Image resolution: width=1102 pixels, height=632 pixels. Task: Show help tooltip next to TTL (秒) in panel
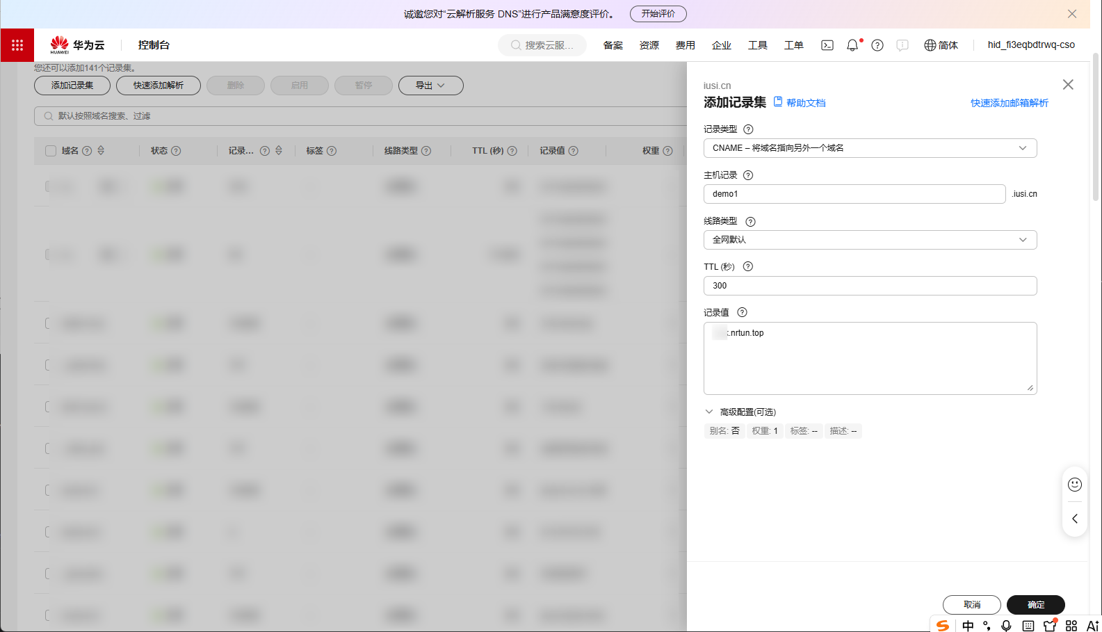pyautogui.click(x=748, y=266)
